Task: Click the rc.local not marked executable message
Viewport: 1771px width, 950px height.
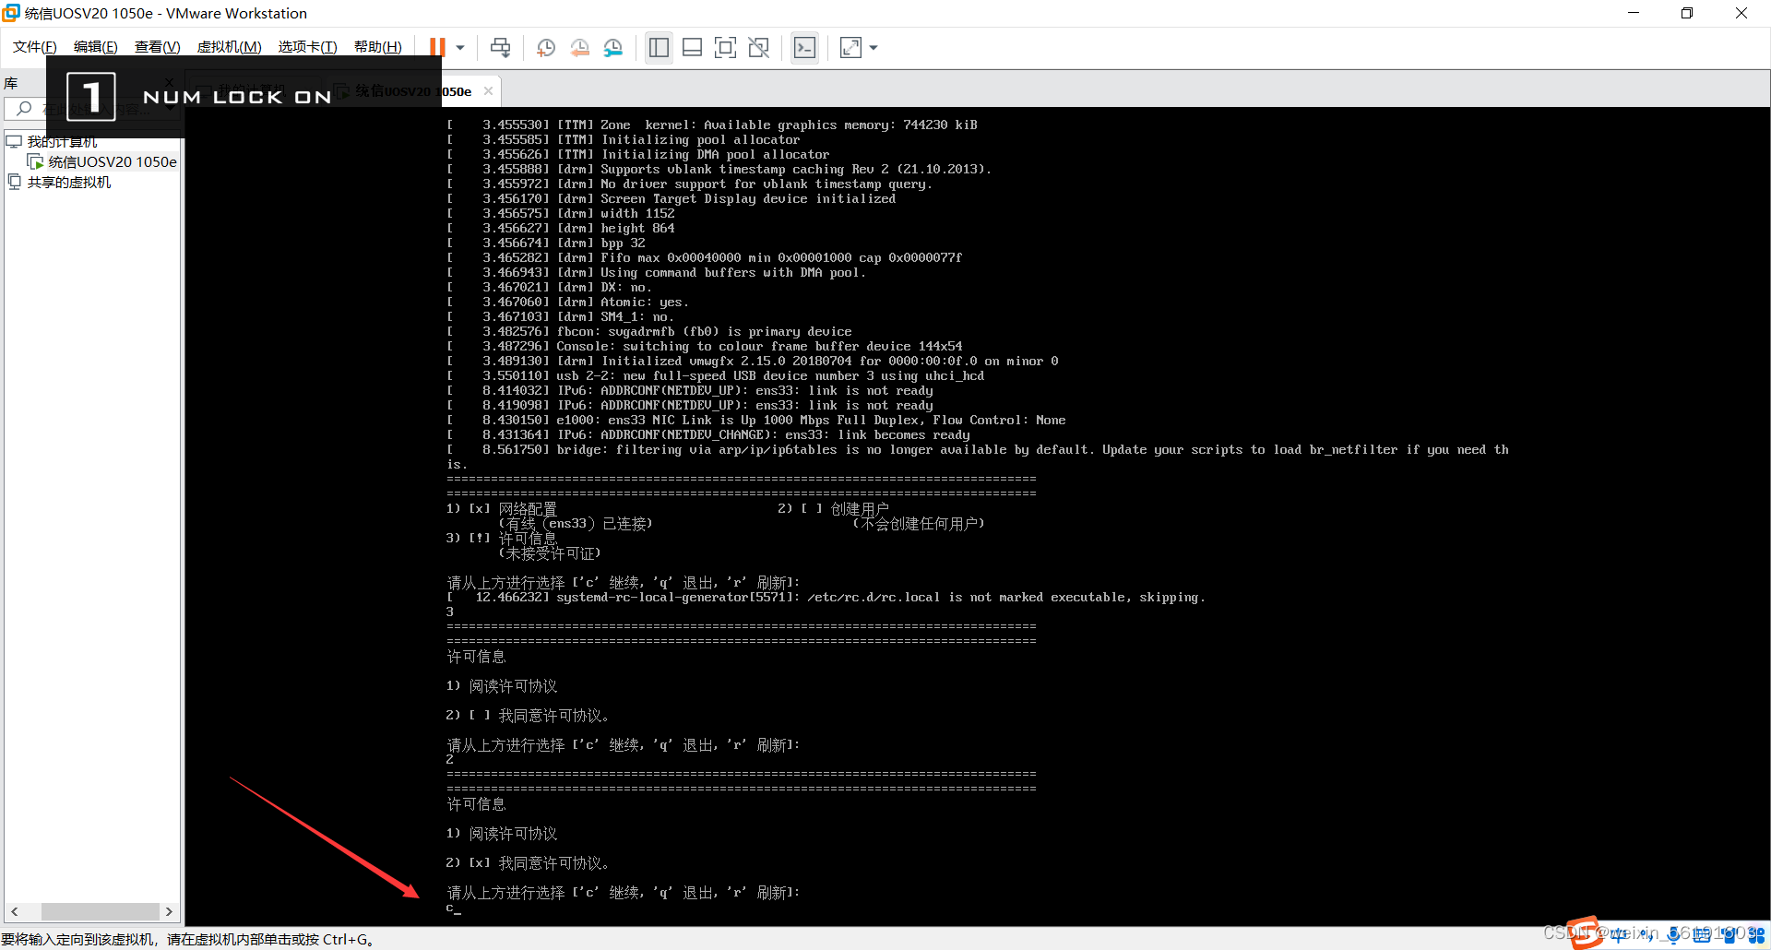Action: click(x=826, y=597)
